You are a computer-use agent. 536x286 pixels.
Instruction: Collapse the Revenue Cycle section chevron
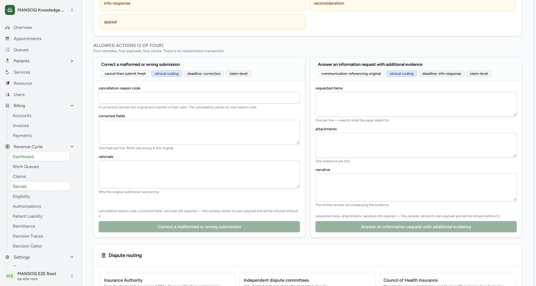coord(72,147)
